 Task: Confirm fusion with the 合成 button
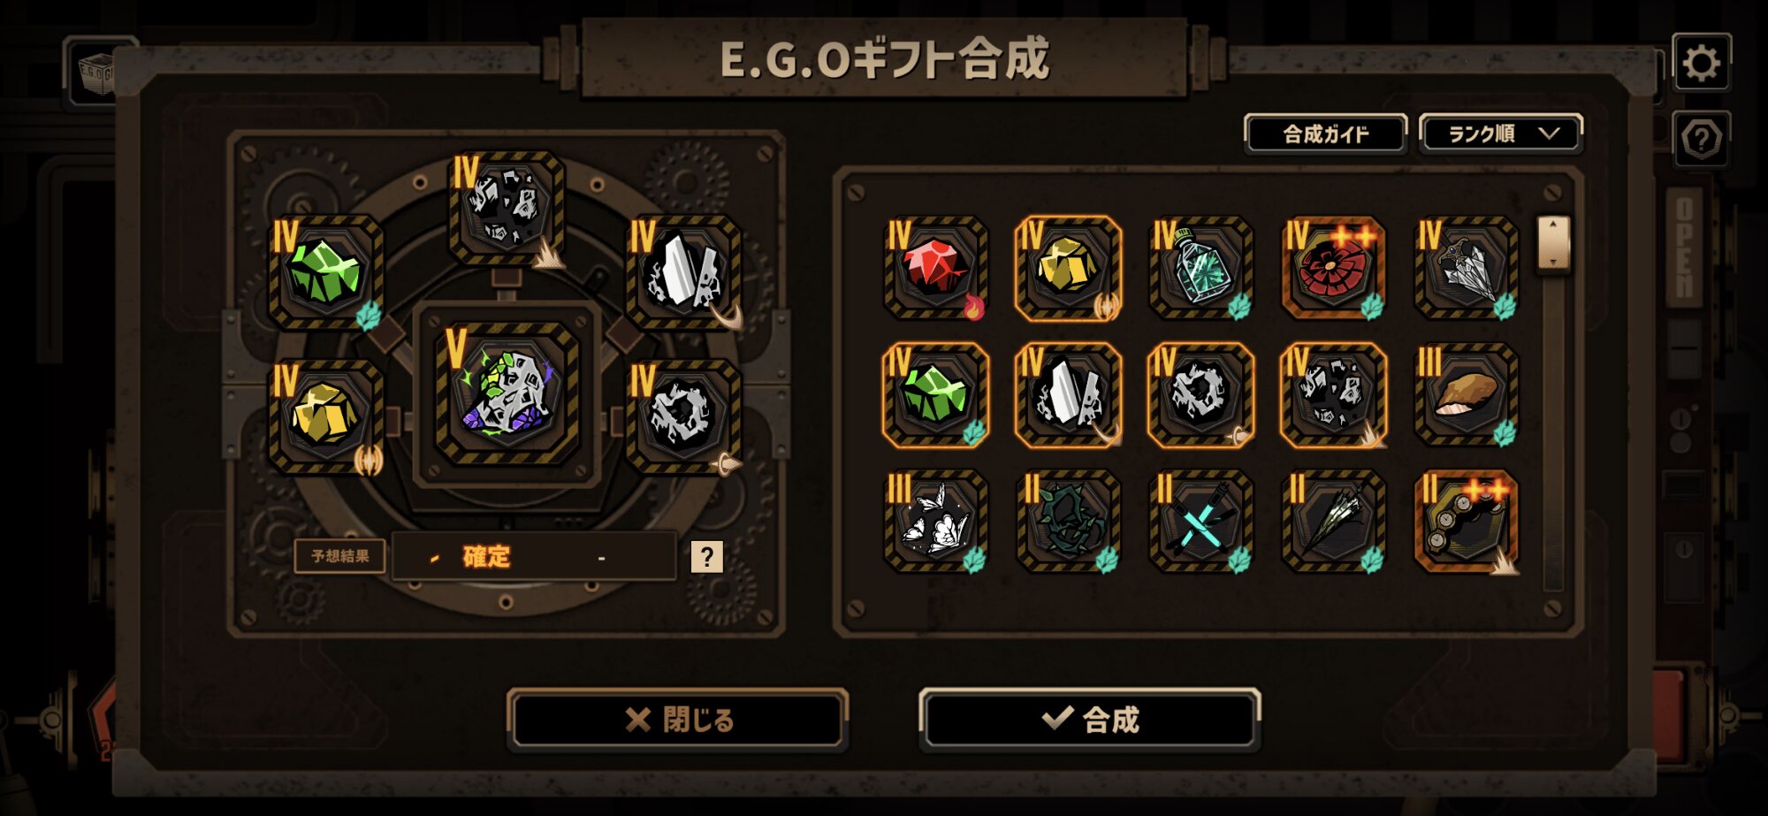point(1089,720)
